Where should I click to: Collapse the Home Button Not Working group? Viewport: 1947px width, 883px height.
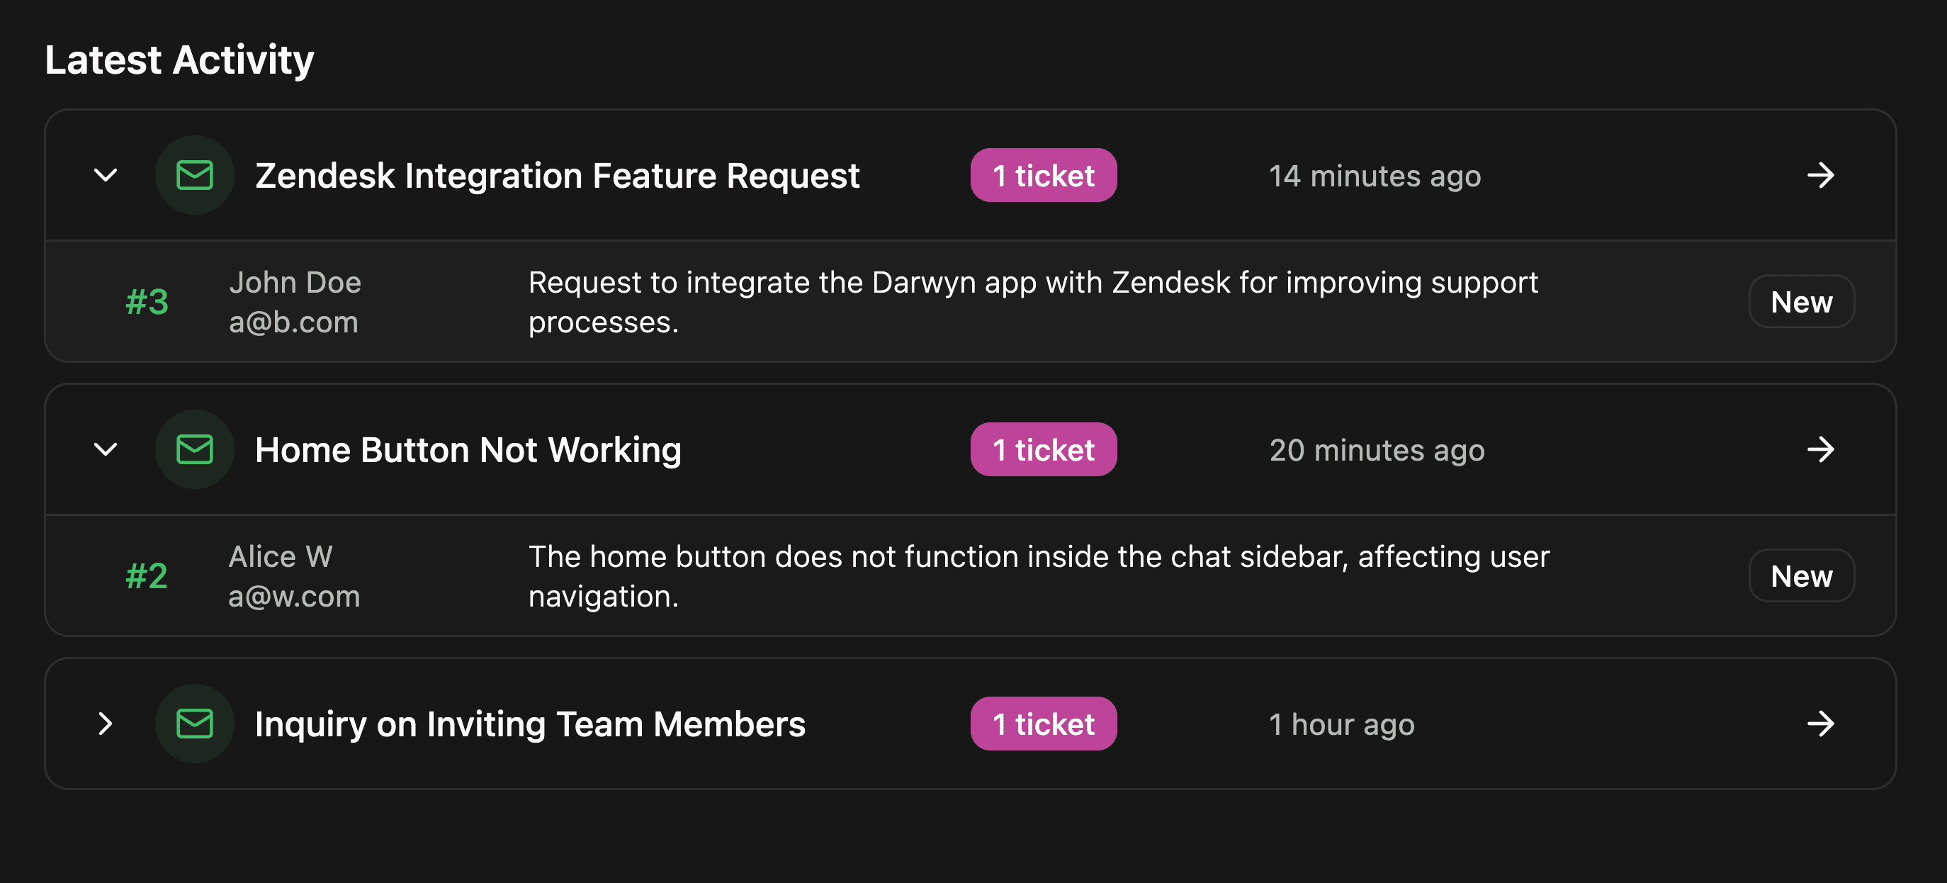[x=106, y=450]
